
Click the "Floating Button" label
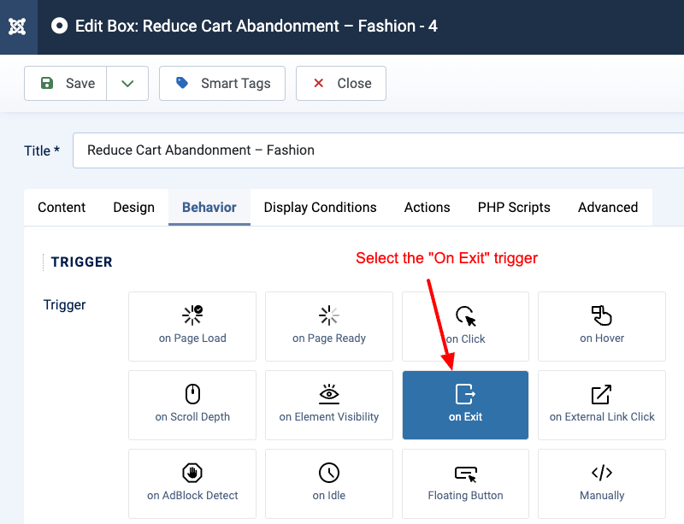465,495
